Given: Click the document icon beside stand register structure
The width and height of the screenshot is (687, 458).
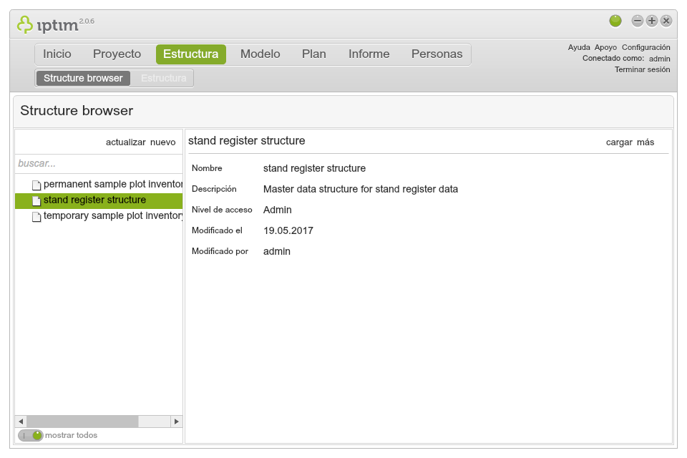Looking at the screenshot, I should click(36, 200).
